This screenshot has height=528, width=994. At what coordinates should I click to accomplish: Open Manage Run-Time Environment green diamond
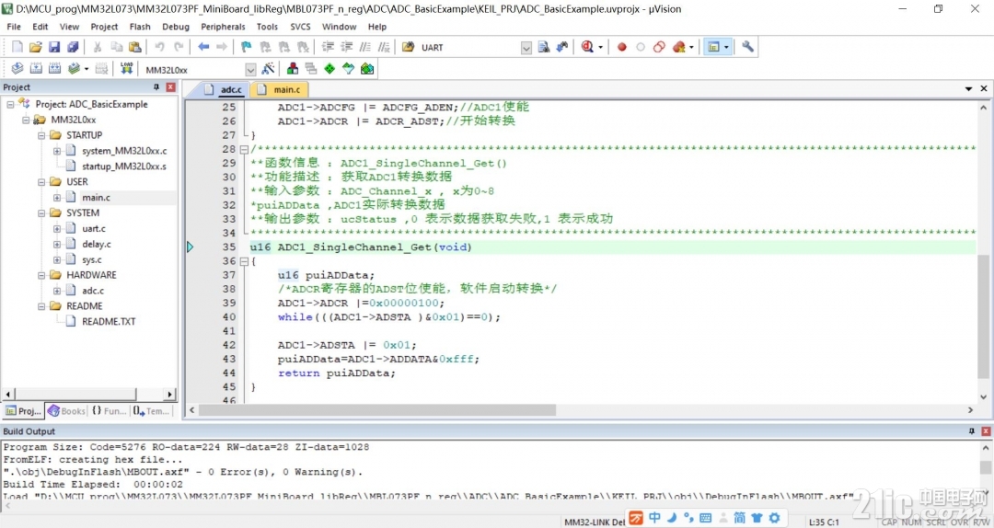click(x=329, y=68)
